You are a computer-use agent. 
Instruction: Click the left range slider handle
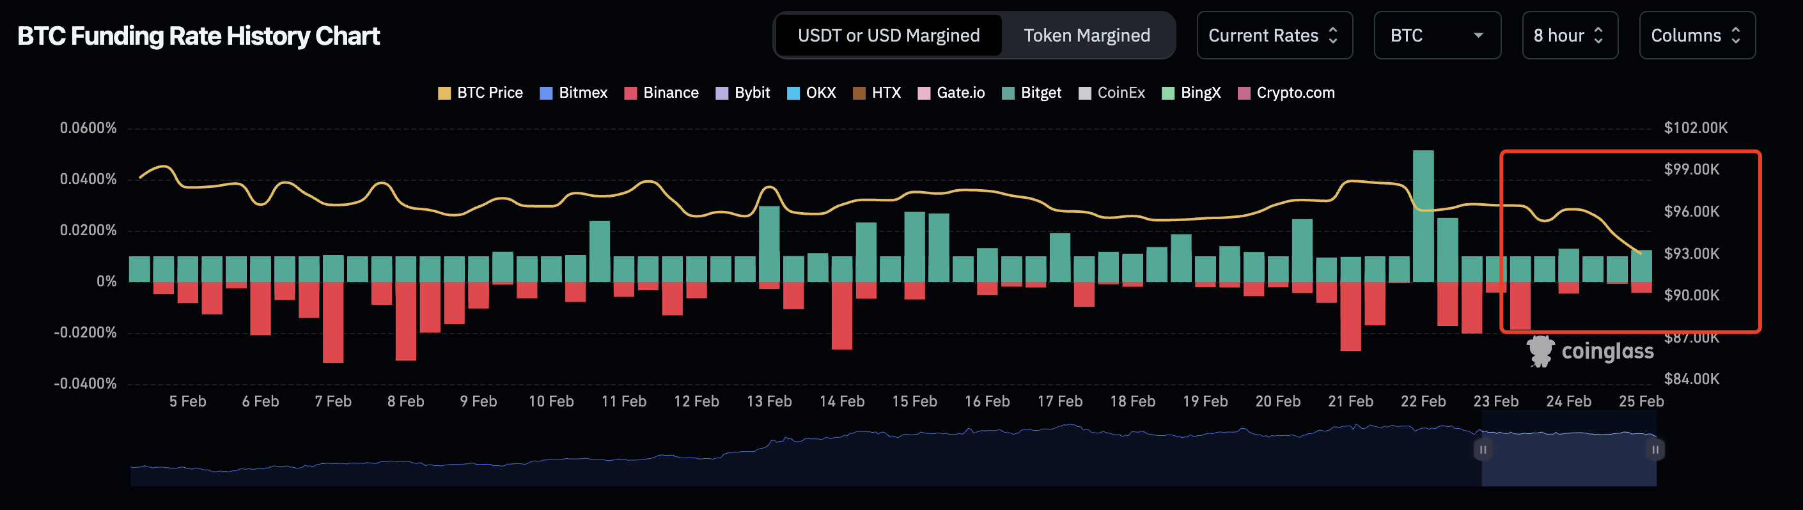click(1483, 450)
